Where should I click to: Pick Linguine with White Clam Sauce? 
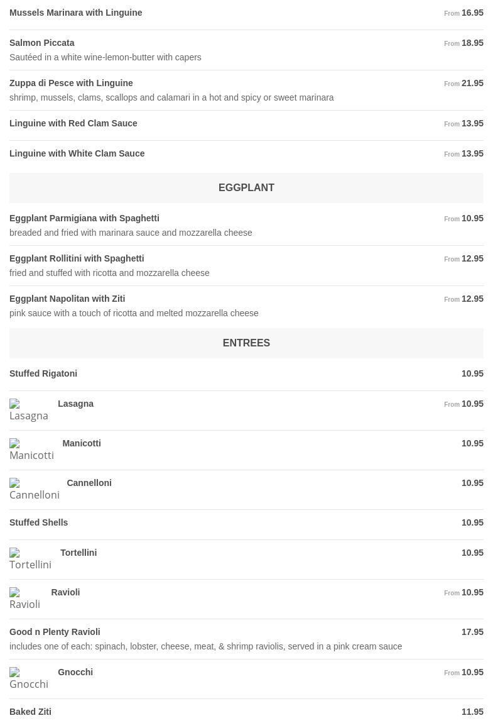[x=77, y=153]
